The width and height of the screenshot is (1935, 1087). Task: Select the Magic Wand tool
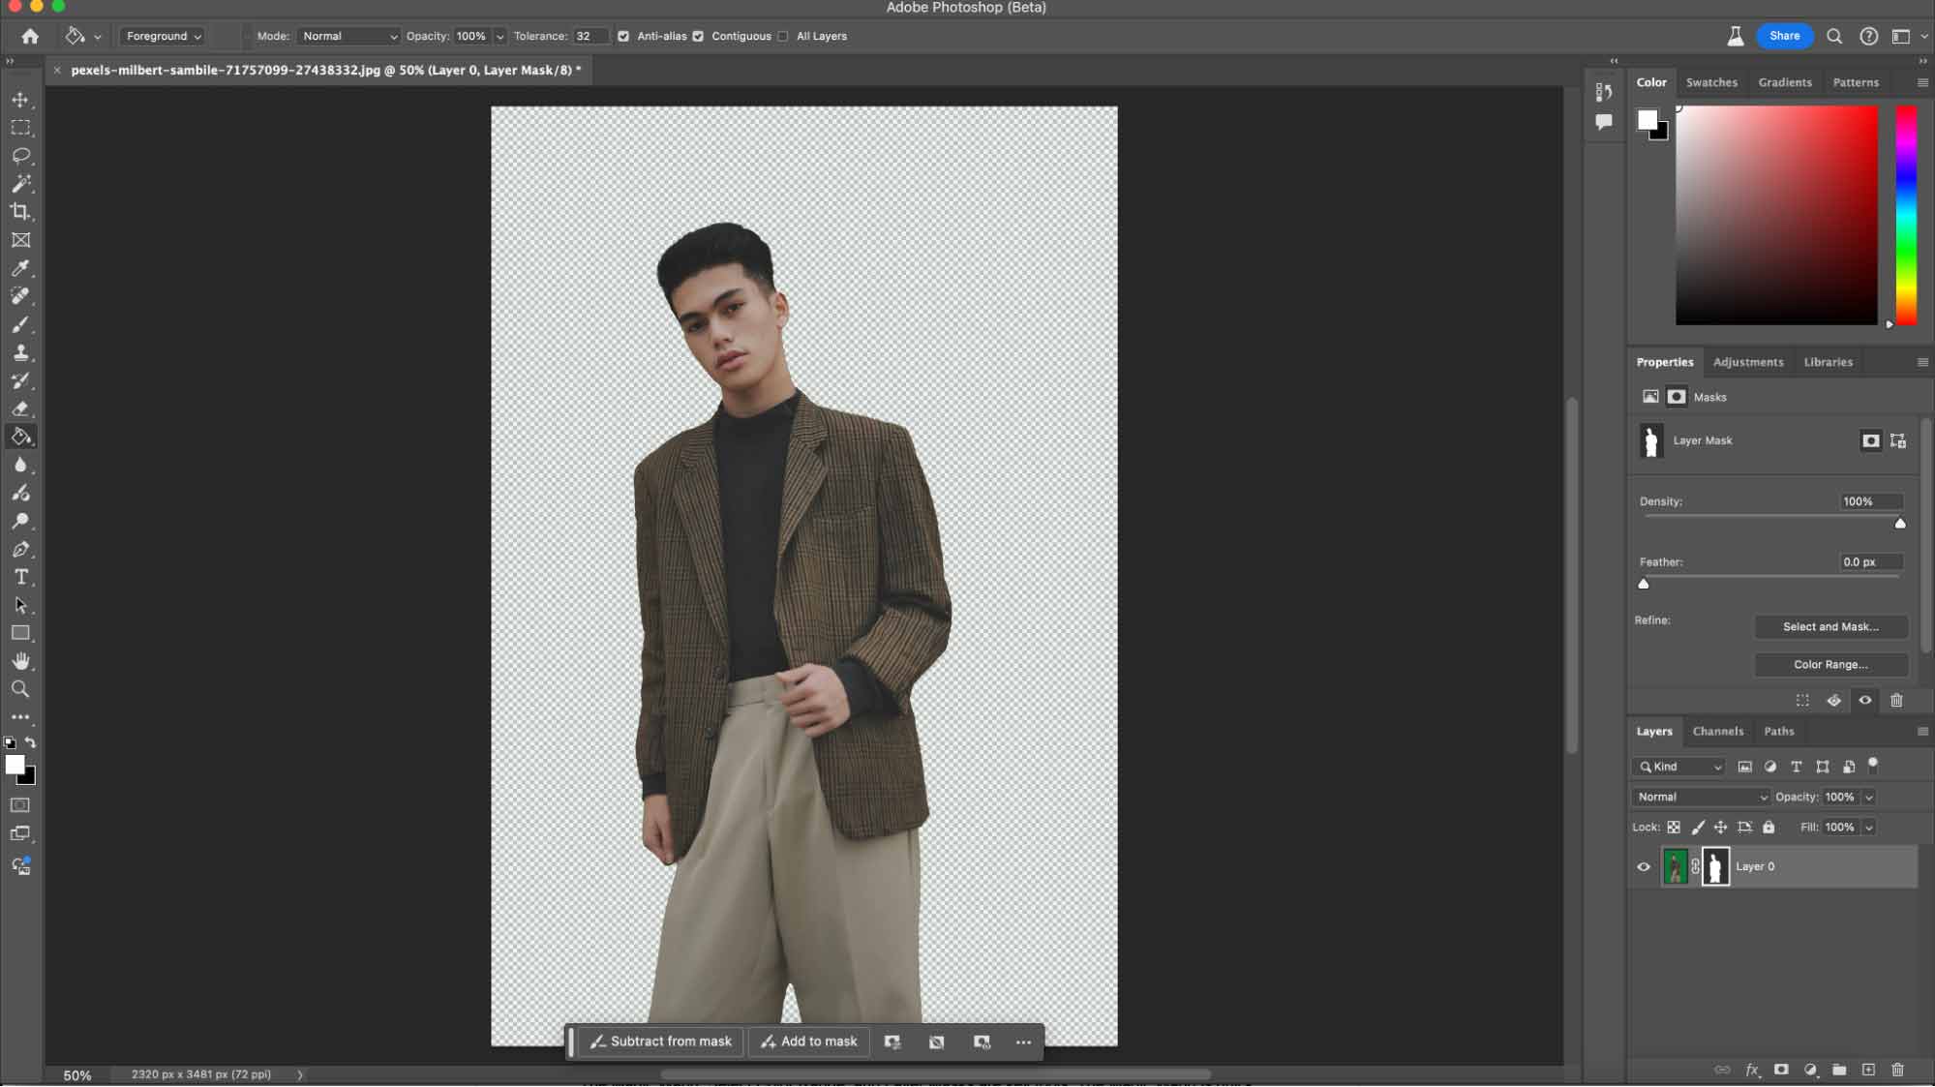coord(20,184)
